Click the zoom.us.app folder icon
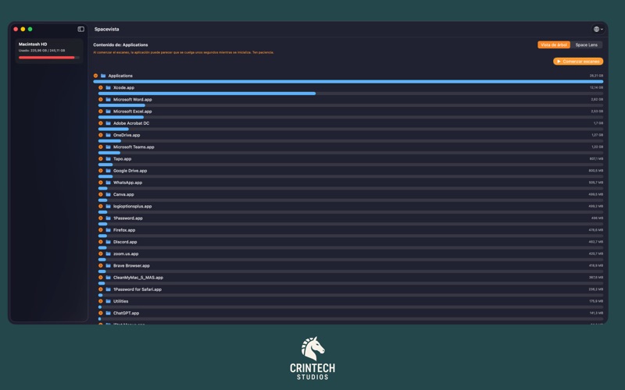Screen dimensions: 625x390 [108, 254]
